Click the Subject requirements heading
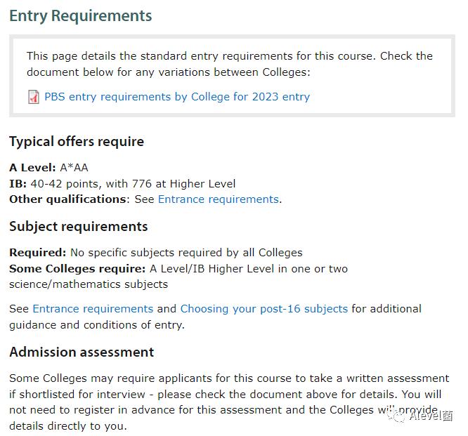Screen dimensions: 468x436 coord(79,226)
